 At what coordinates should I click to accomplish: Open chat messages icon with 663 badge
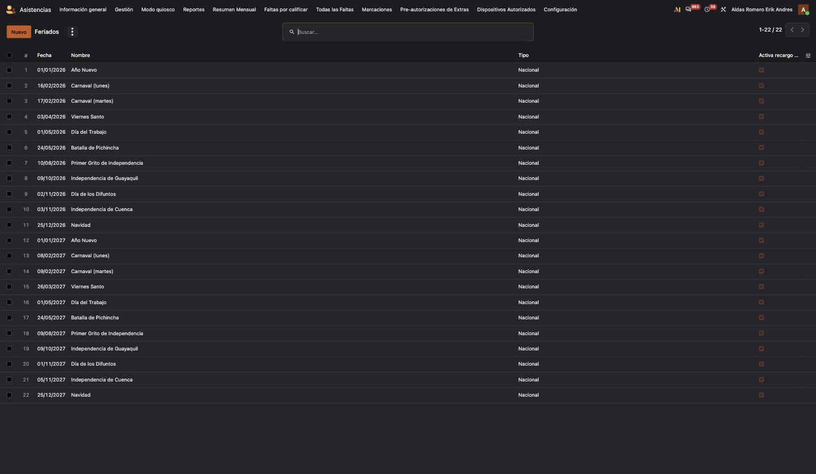(x=688, y=10)
